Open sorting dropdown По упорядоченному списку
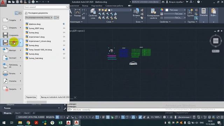The image size is (224, 126). [x=39, y=17]
